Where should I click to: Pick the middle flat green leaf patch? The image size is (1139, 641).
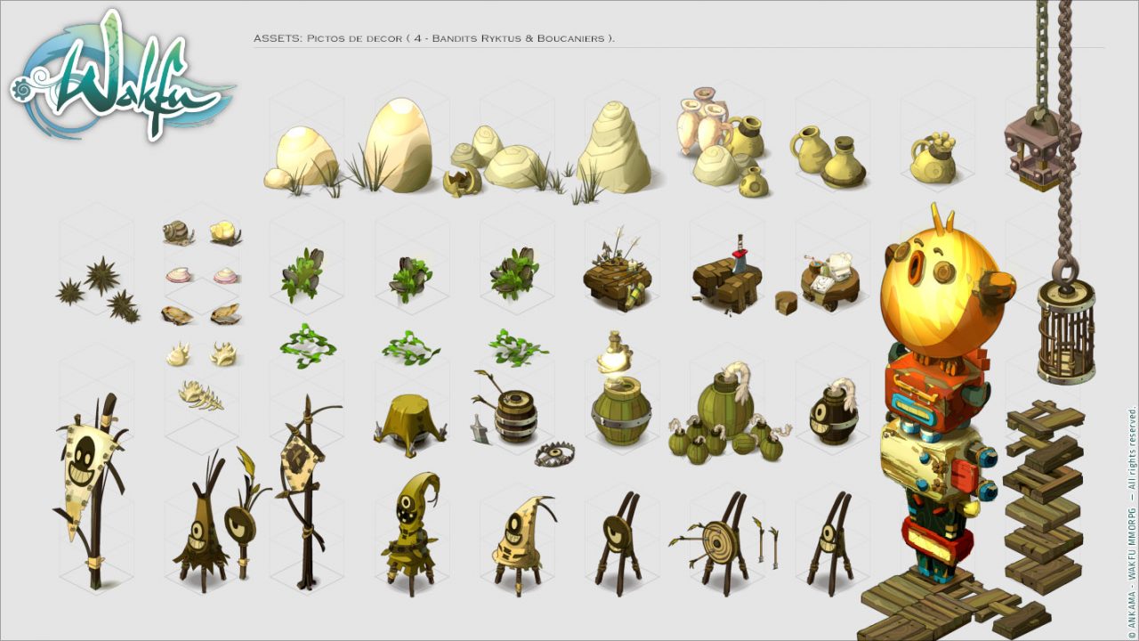click(411, 347)
